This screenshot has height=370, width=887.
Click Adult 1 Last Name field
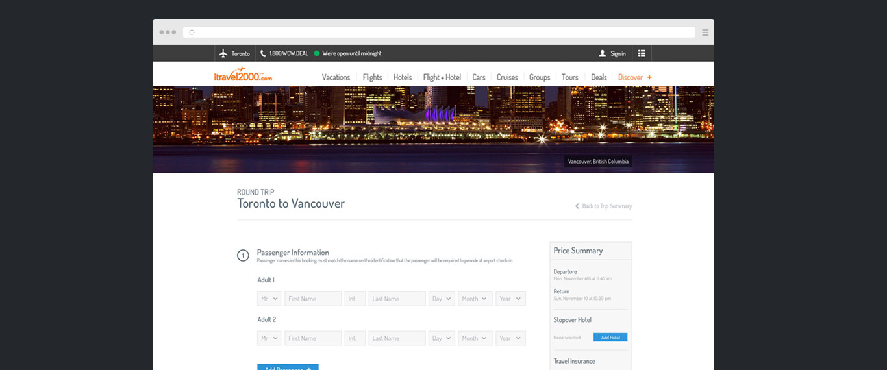point(397,299)
